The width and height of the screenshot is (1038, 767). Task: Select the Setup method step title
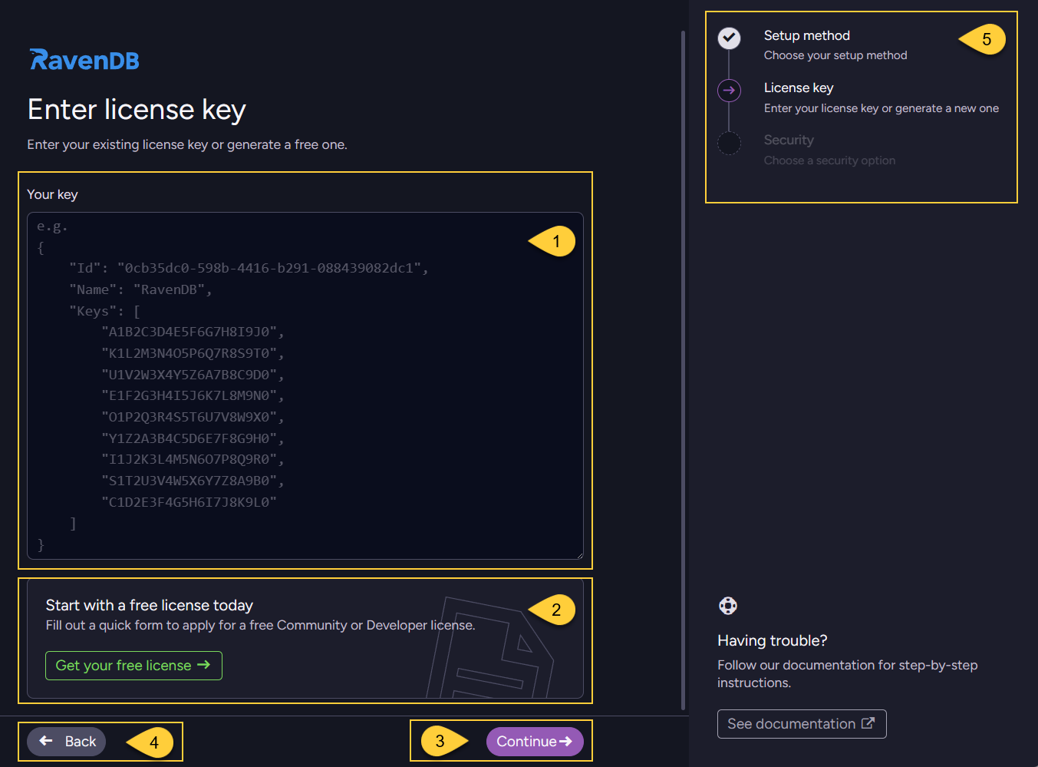pos(806,35)
